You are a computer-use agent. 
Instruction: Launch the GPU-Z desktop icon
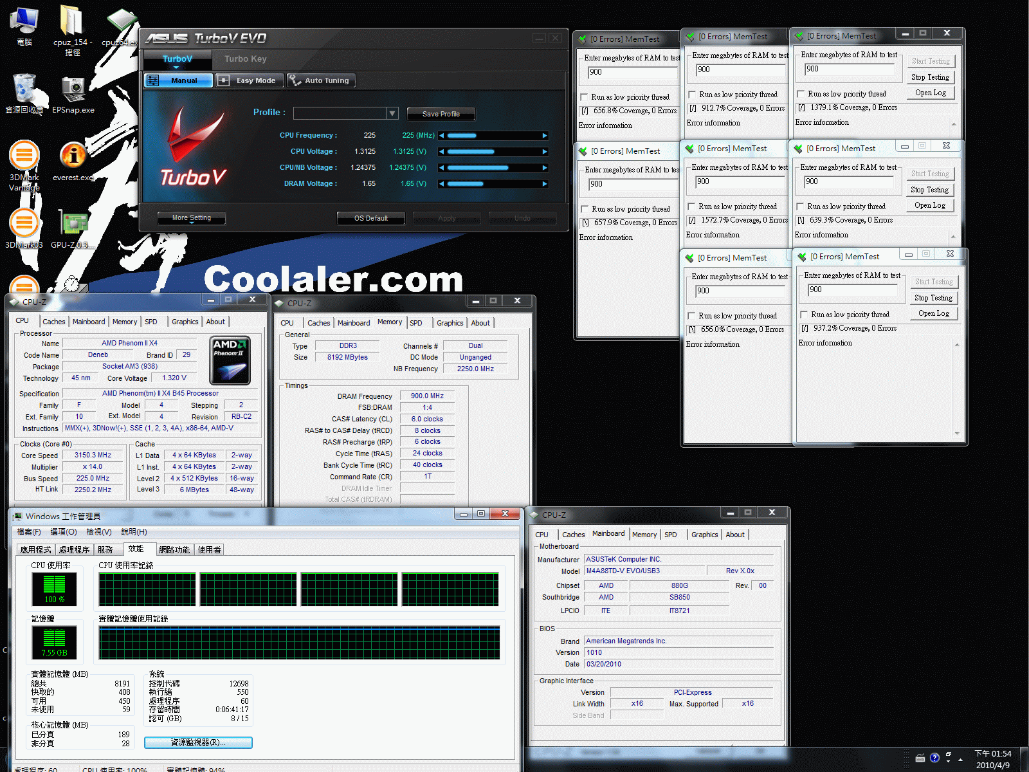(73, 228)
